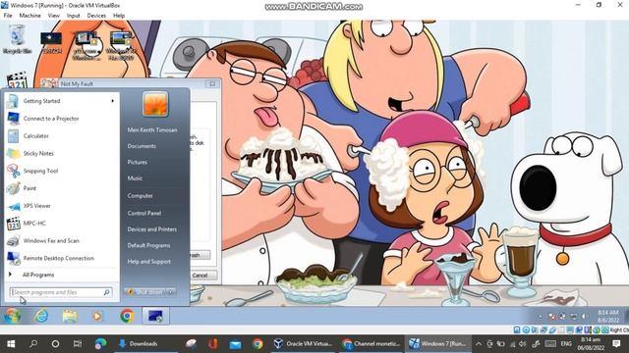Open the VirtualBox Machine menu
This screenshot has width=629, height=353.
pos(30,16)
